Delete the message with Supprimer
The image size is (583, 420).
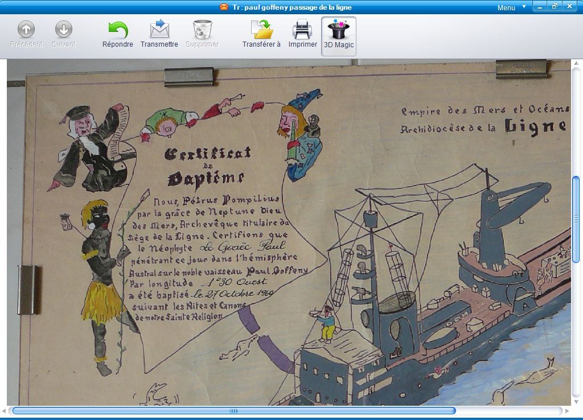click(202, 35)
